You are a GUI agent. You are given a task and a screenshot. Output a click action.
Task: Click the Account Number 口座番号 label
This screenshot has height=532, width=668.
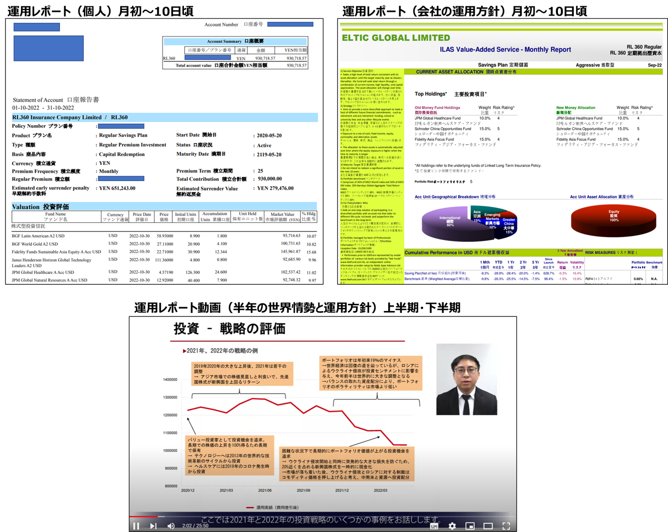[x=233, y=24]
